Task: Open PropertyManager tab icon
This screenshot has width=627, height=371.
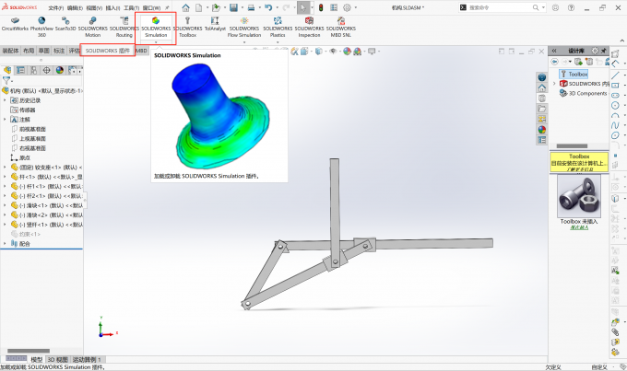Action: pyautogui.click(x=20, y=70)
